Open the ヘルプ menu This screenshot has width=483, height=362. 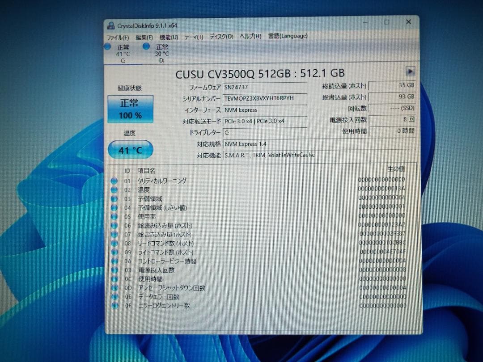(250, 37)
